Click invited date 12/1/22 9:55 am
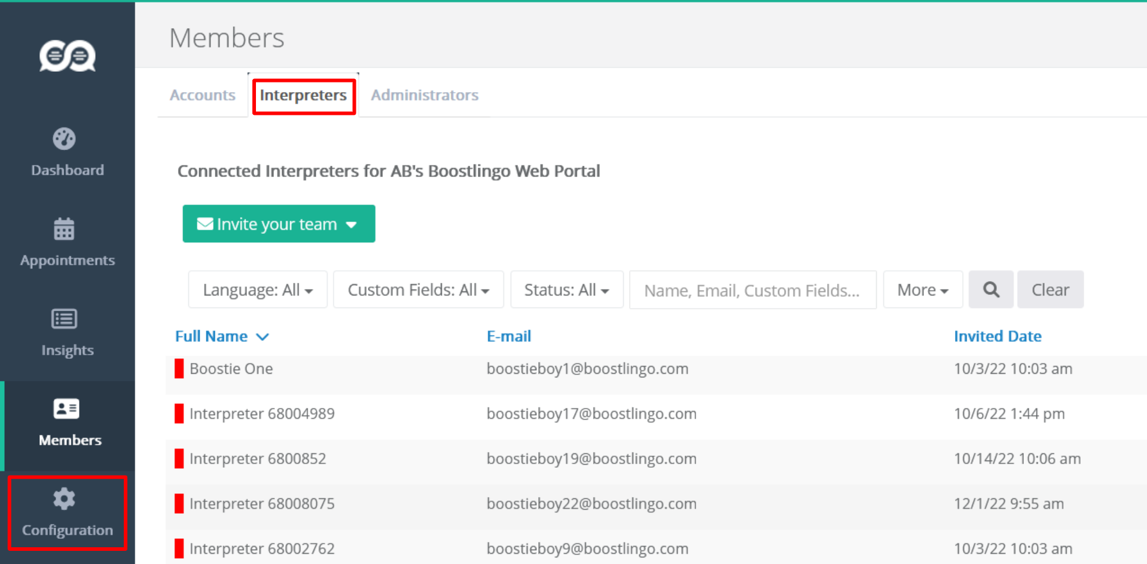 point(1009,504)
